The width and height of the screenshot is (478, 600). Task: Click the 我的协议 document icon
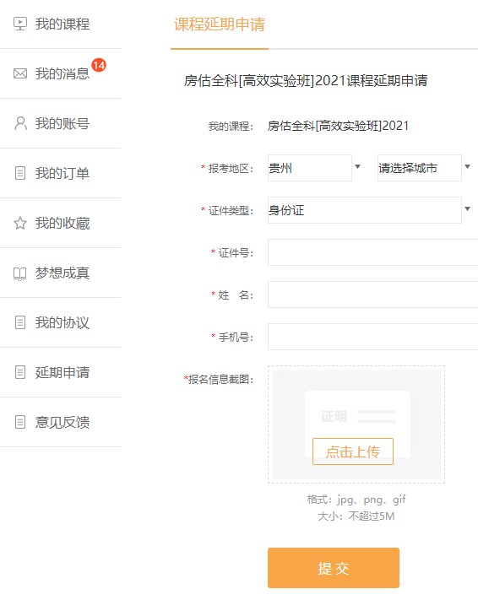20,322
